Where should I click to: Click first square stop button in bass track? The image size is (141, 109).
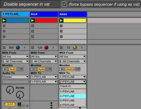pyautogui.click(x=61, y=26)
